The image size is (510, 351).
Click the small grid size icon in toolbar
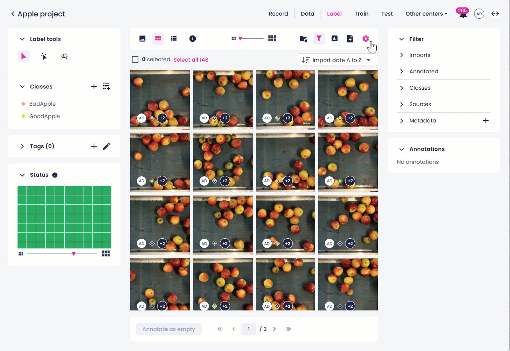(234, 39)
